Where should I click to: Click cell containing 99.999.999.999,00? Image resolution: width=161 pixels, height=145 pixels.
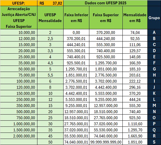click(x=106, y=142)
